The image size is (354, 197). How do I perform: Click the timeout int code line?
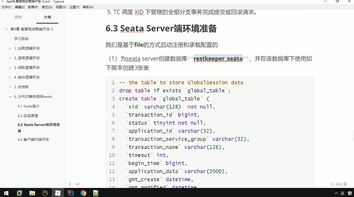[147, 155]
